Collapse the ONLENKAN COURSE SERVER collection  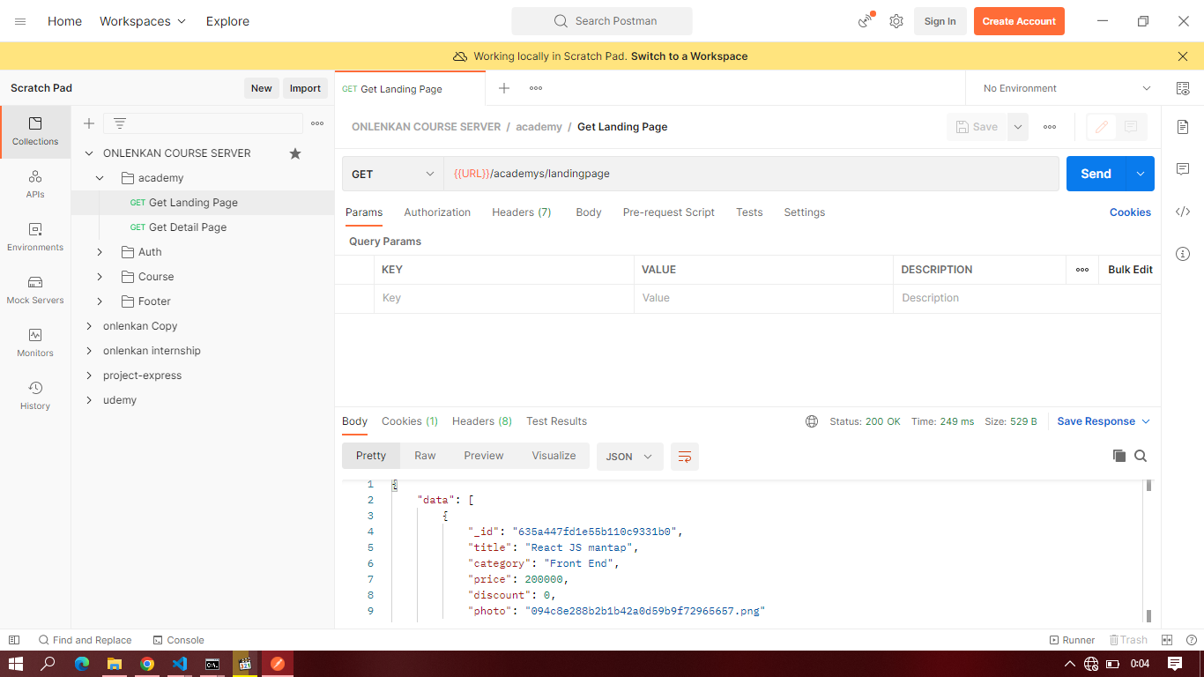pos(89,153)
